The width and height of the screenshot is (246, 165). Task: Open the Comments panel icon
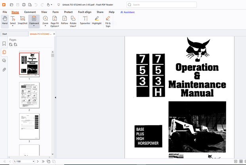(4, 61)
